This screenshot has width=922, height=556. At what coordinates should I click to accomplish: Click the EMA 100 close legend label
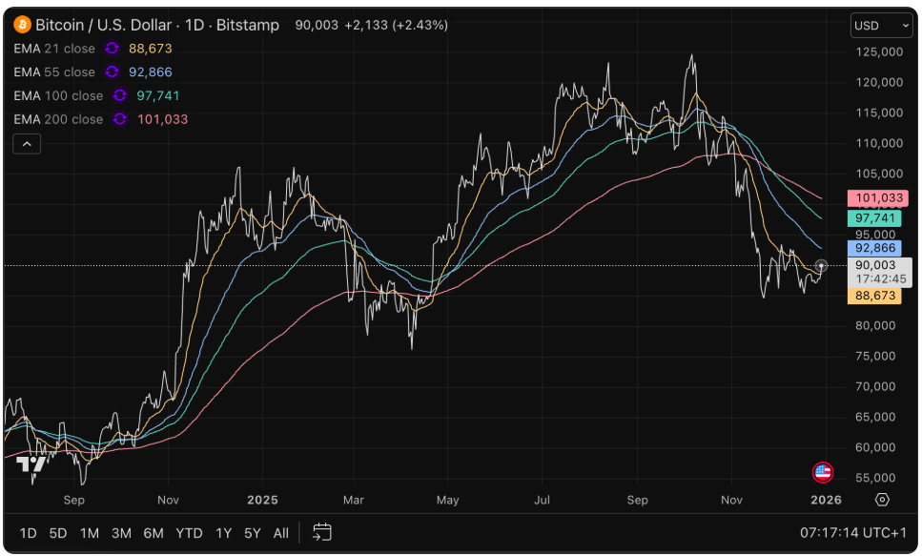[58, 95]
